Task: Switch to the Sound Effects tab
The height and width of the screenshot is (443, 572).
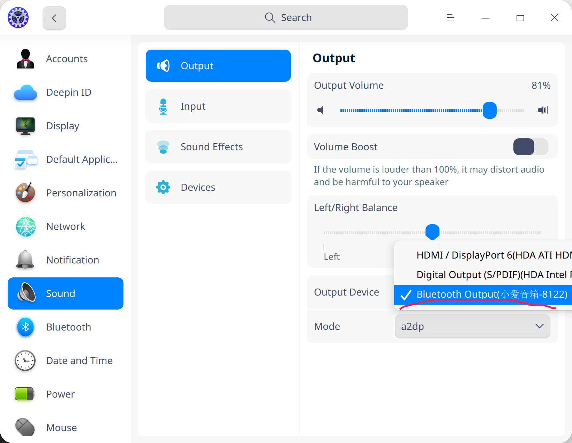Action: 218,147
